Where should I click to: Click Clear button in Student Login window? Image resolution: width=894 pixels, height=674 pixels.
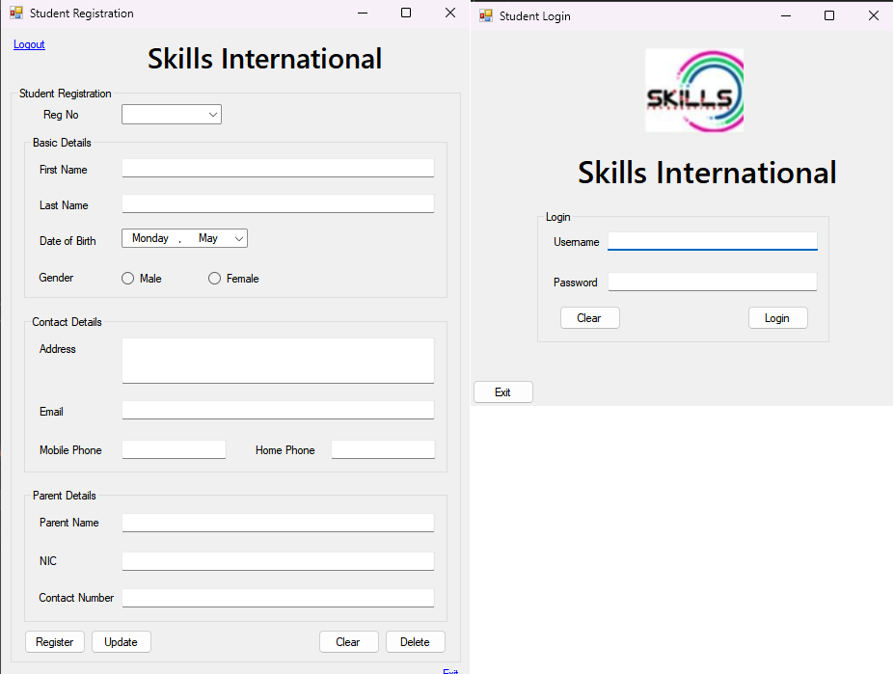click(589, 318)
